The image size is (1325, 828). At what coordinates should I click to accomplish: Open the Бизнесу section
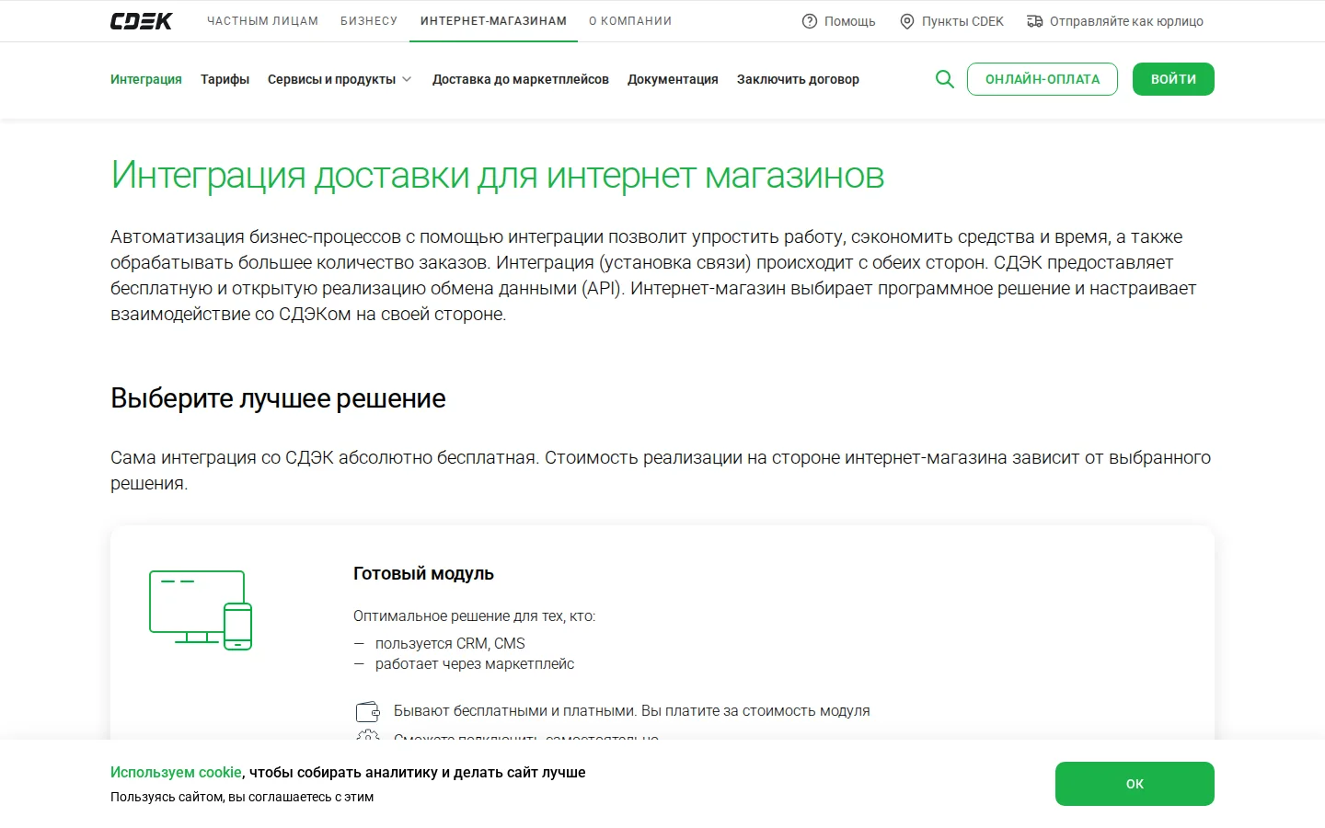tap(369, 21)
